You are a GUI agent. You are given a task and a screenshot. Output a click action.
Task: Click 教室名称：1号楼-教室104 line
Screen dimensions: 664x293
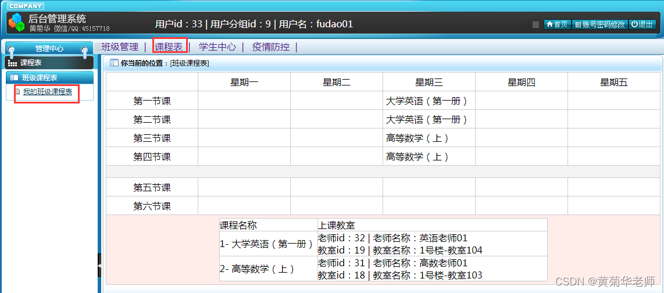click(428, 250)
